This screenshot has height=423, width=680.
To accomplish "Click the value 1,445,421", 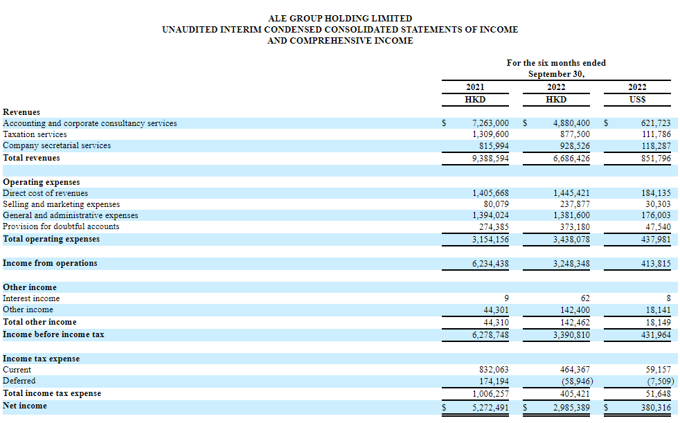I will (x=571, y=193).
